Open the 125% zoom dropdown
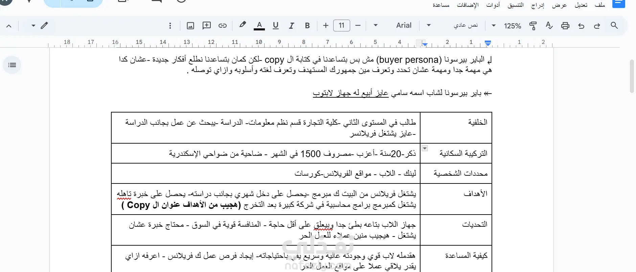This screenshot has height=272, width=636. click(501, 26)
